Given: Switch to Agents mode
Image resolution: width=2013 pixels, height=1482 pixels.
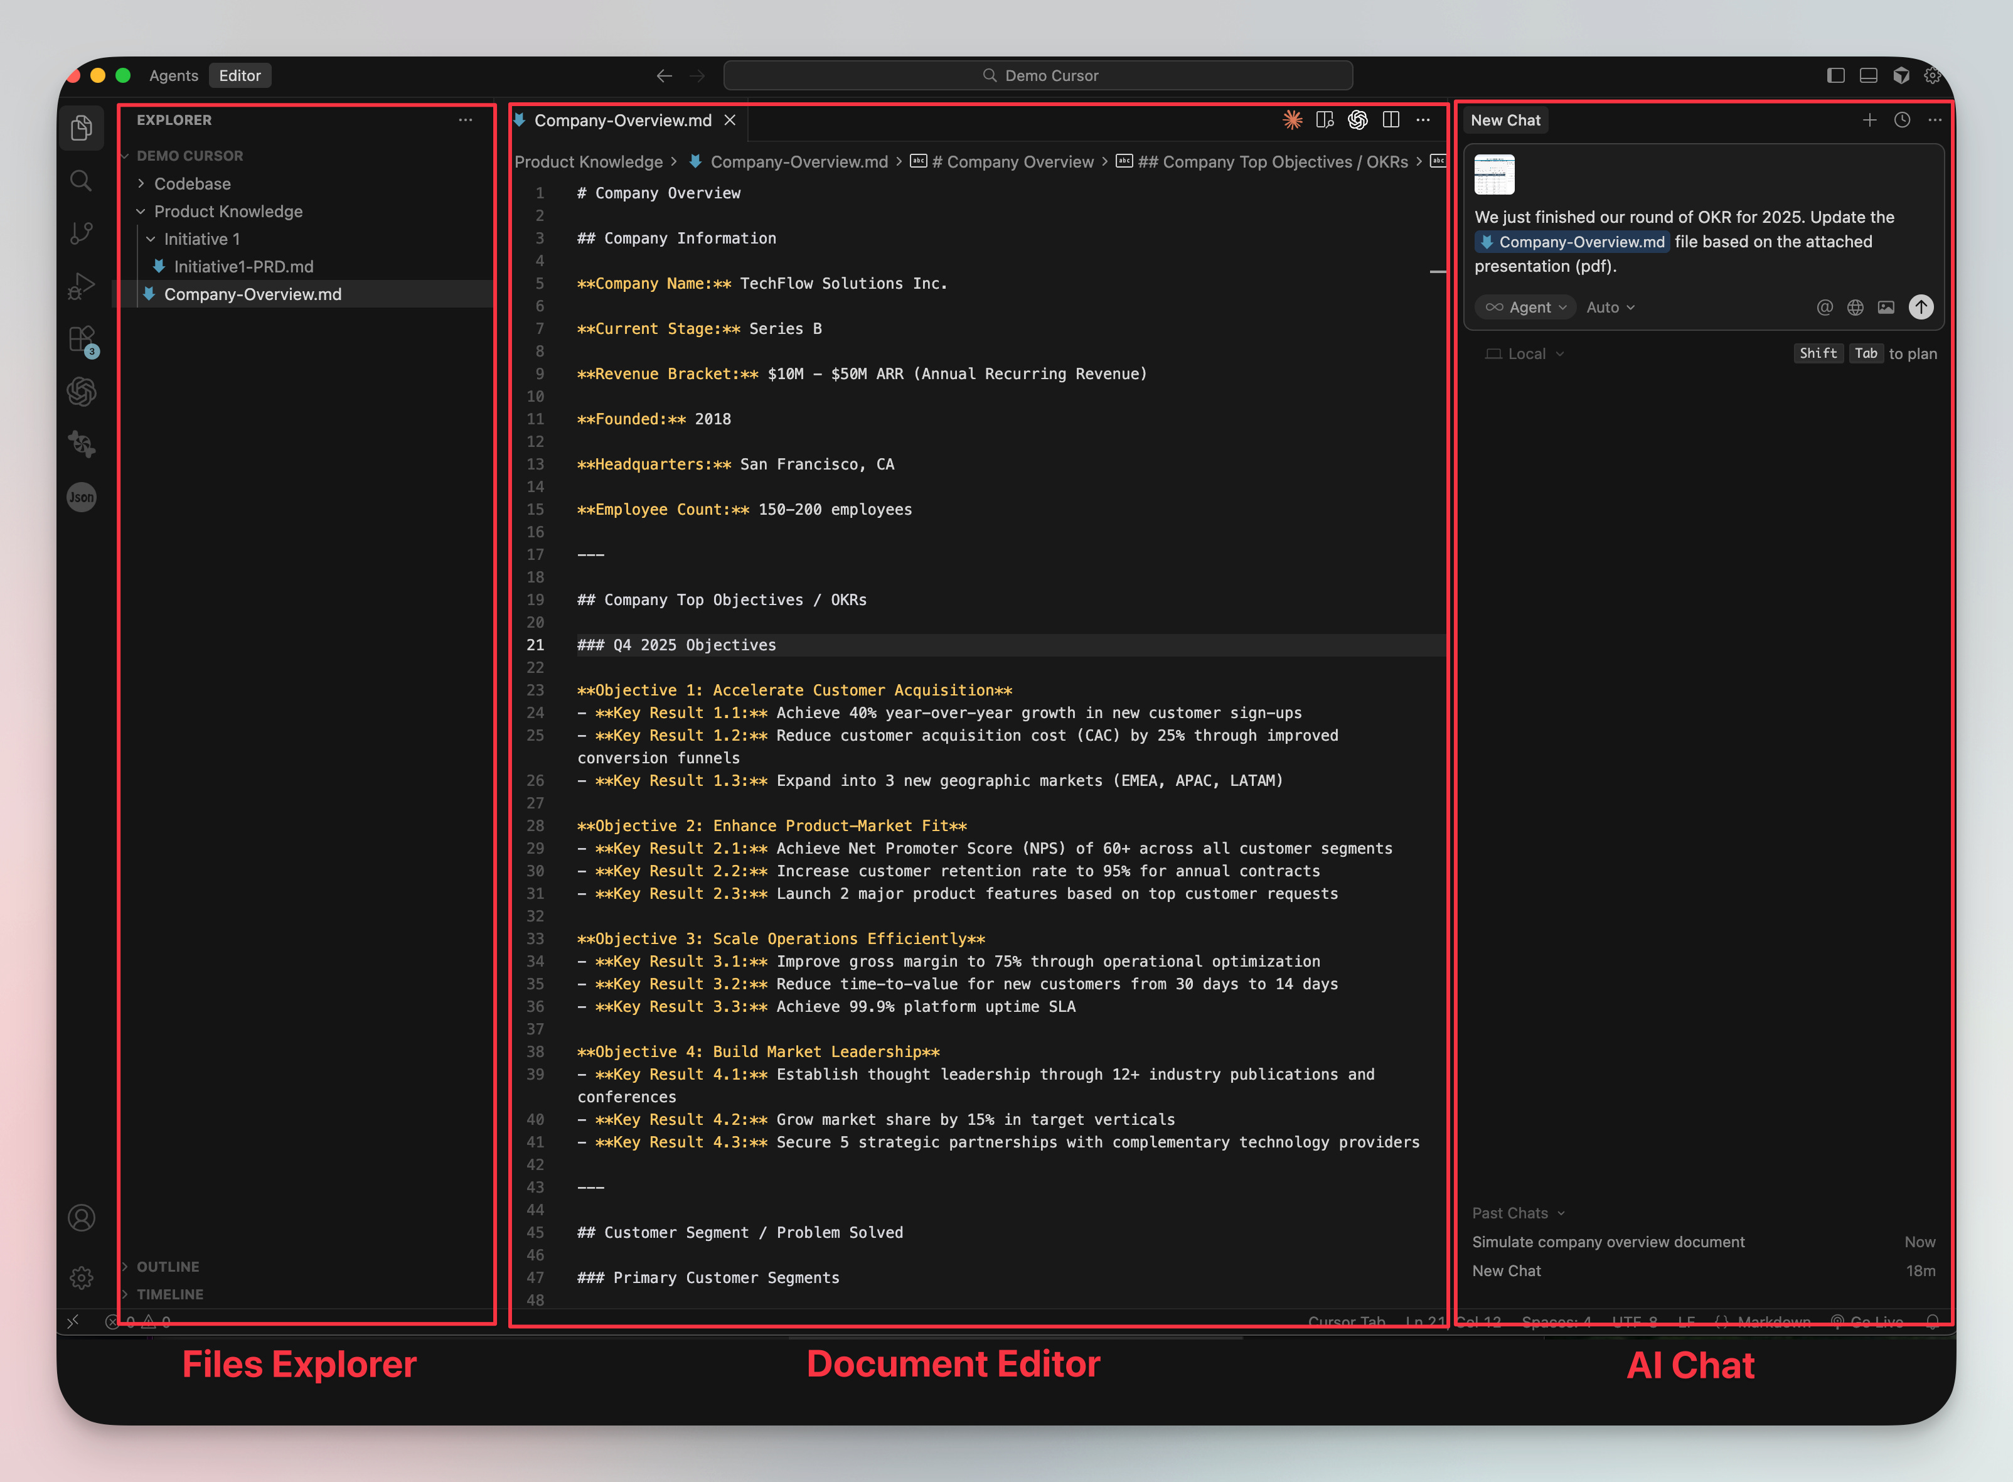Looking at the screenshot, I should [x=173, y=75].
